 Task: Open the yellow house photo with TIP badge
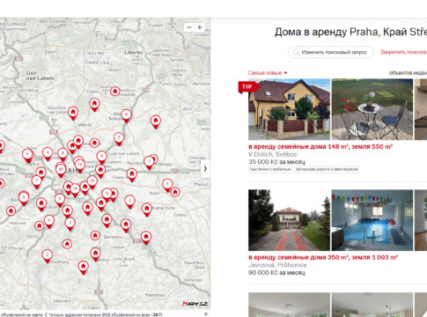point(289,109)
